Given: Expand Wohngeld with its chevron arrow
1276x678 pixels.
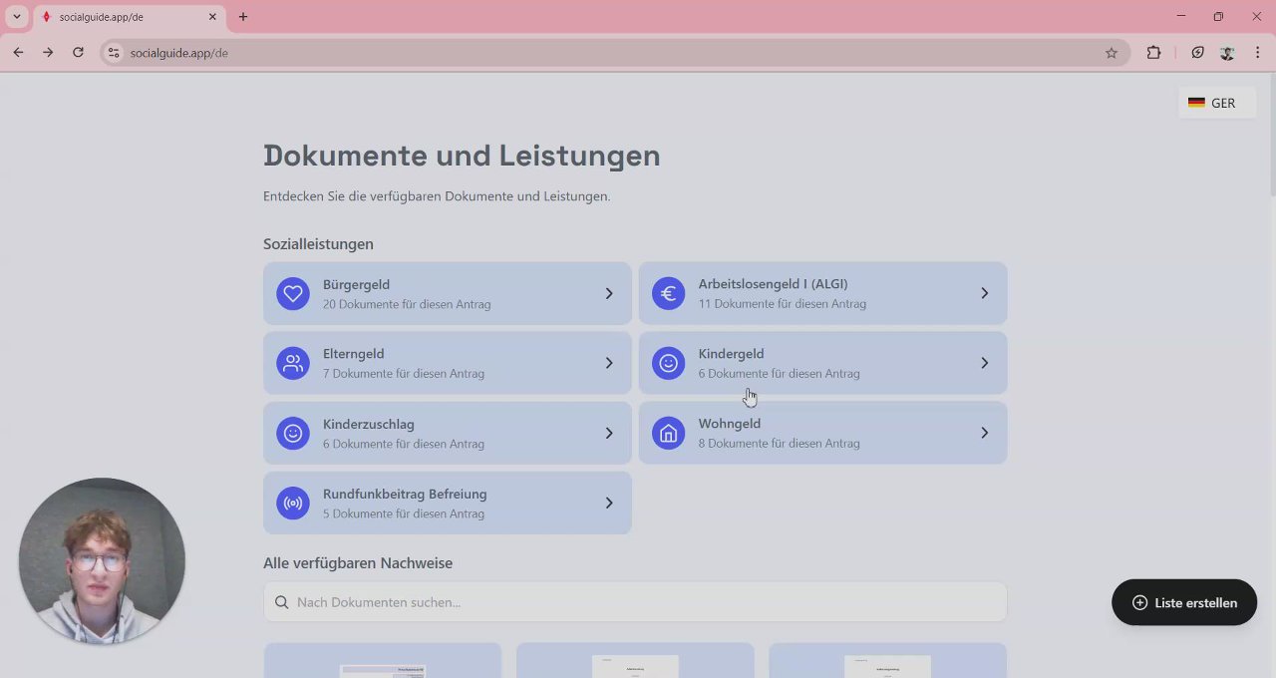Looking at the screenshot, I should click(x=985, y=433).
